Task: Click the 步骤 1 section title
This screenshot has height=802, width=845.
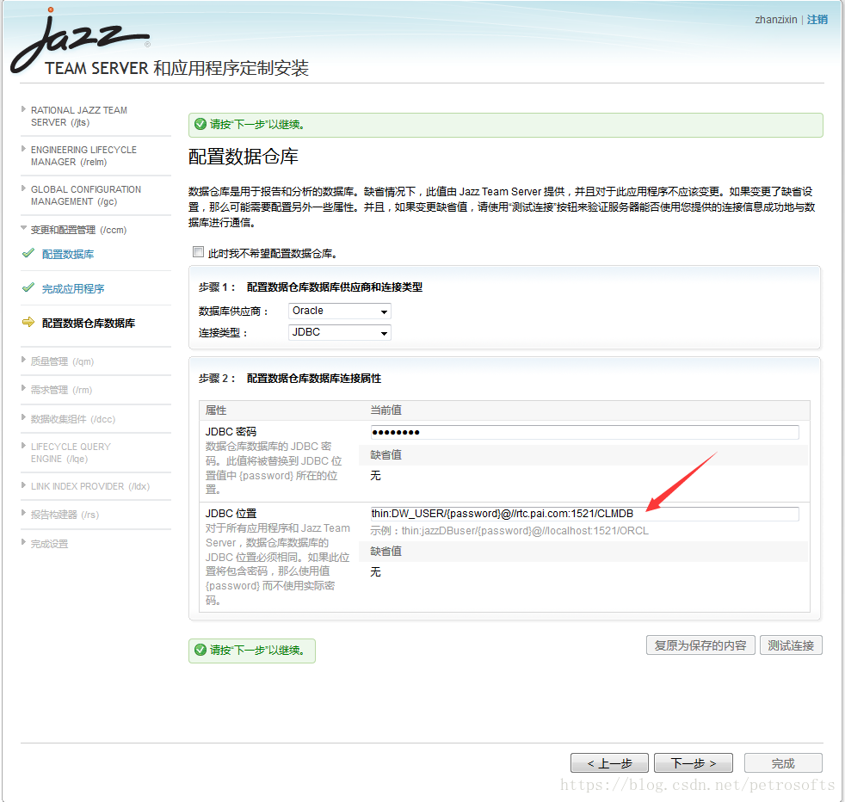Action: [311, 287]
